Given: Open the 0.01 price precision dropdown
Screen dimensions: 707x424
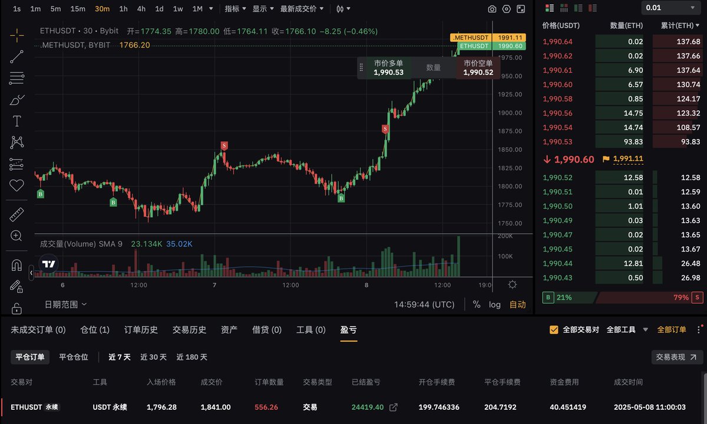Looking at the screenshot, I should 671,8.
